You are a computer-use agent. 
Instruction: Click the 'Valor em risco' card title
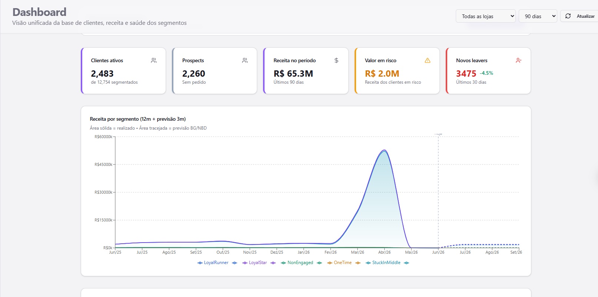(381, 60)
